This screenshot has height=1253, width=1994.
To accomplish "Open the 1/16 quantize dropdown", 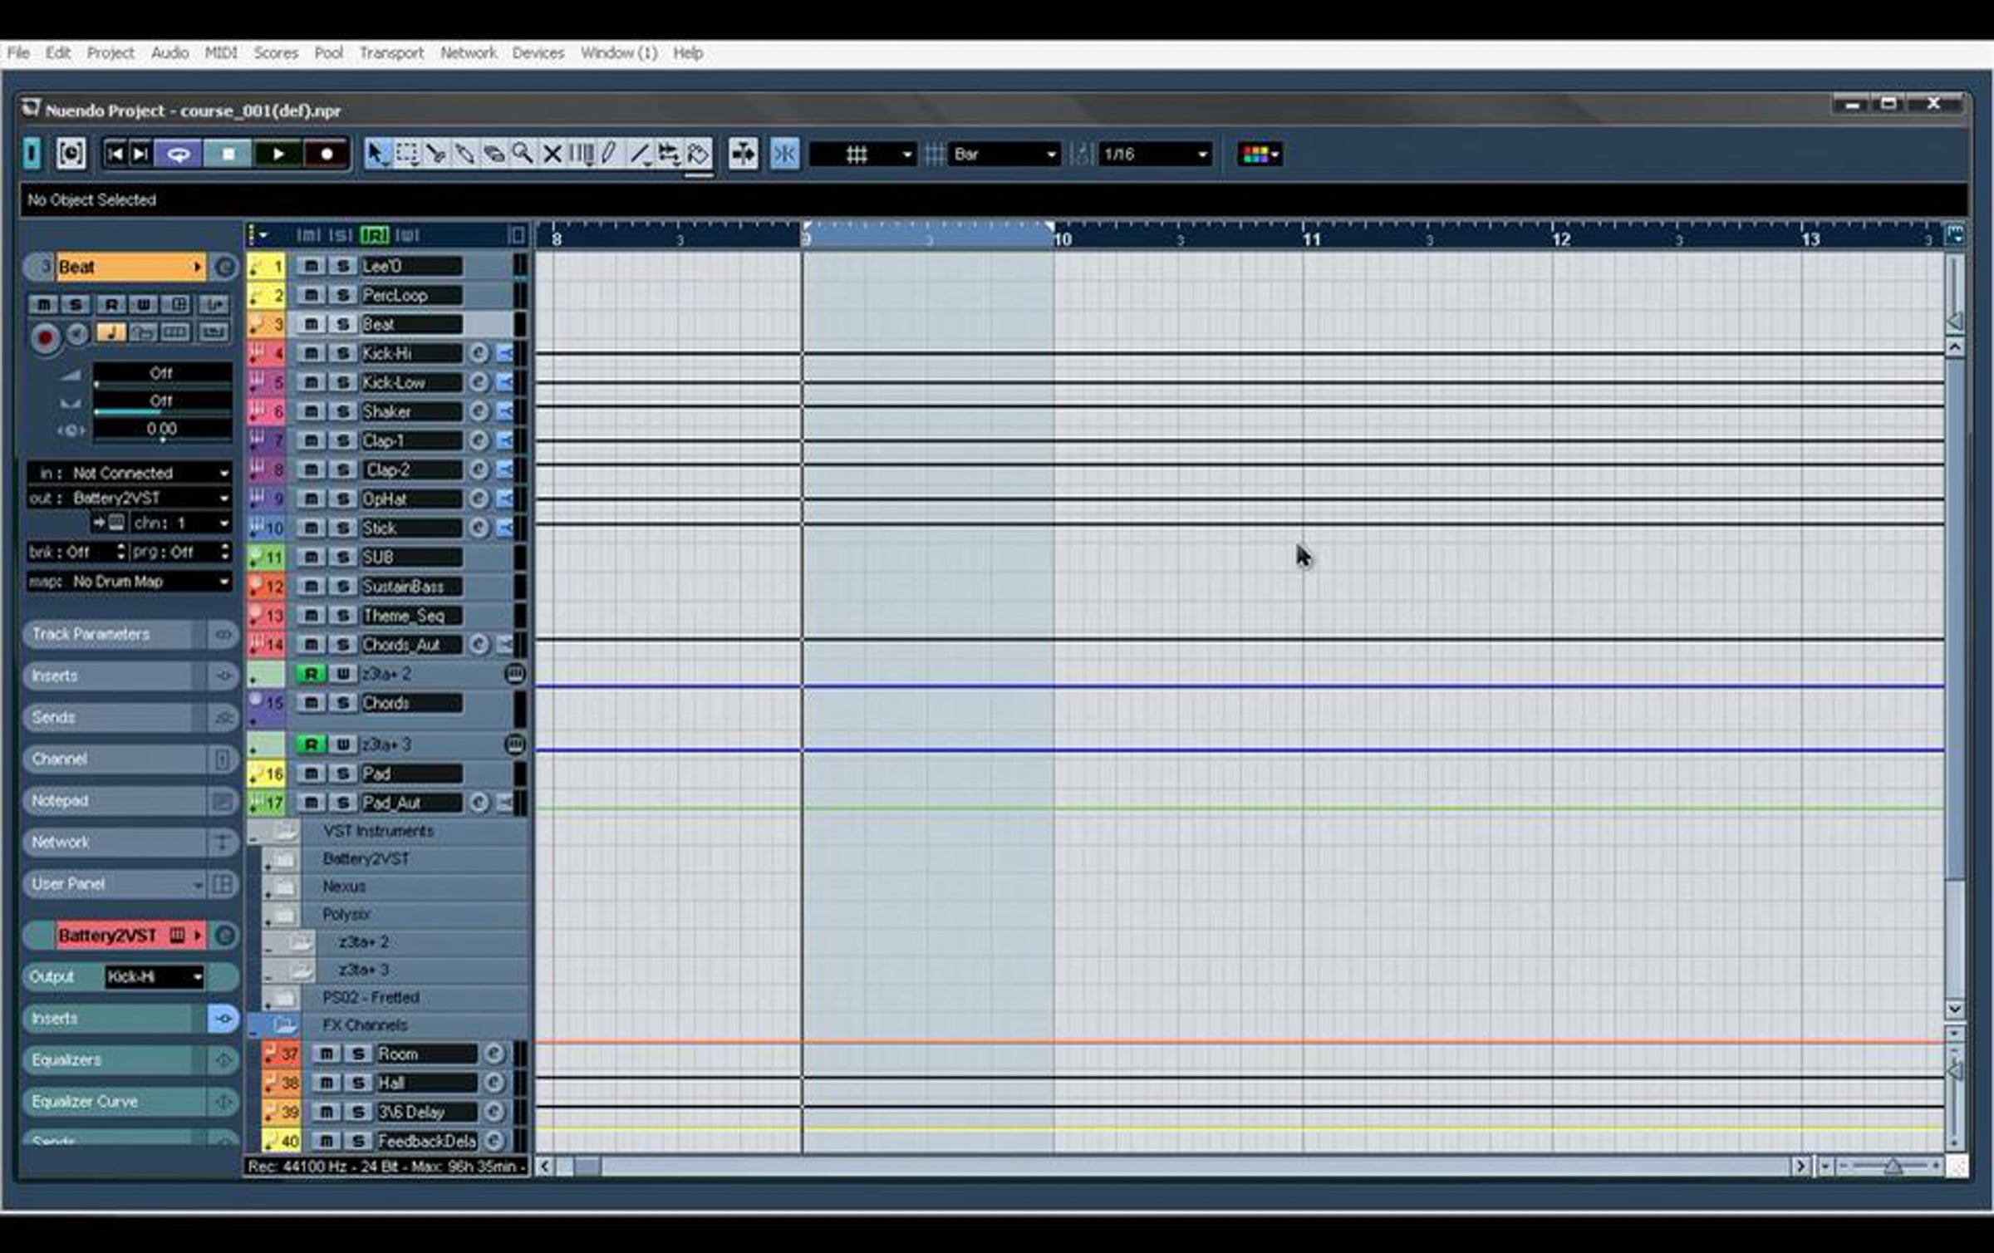I will coord(1155,154).
